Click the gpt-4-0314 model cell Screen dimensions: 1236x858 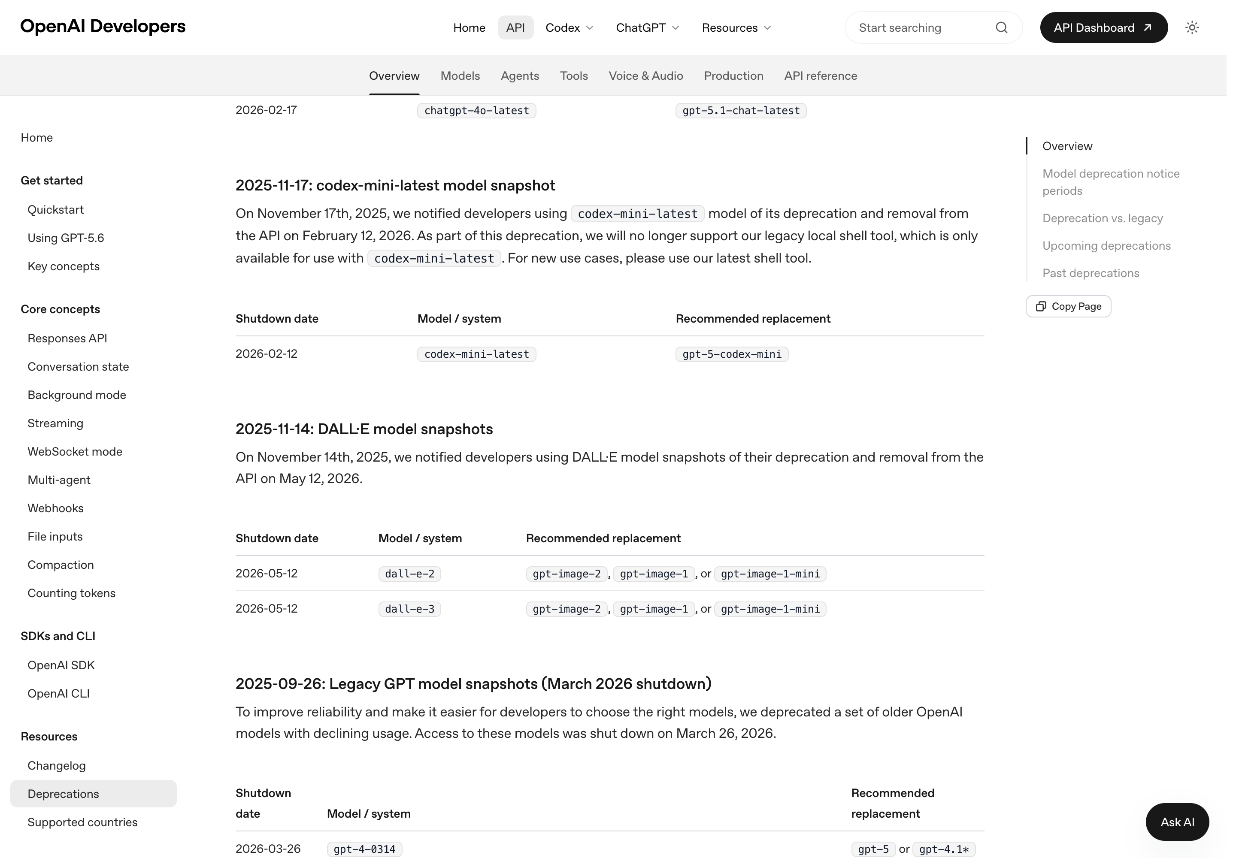click(364, 849)
